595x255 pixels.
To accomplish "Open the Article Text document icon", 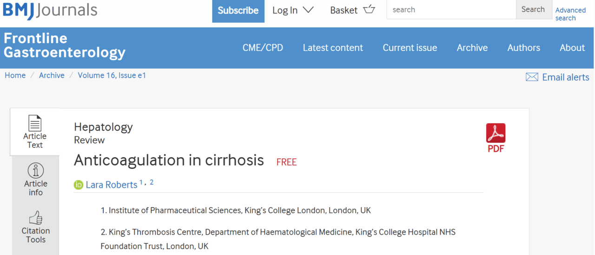I will 35,123.
